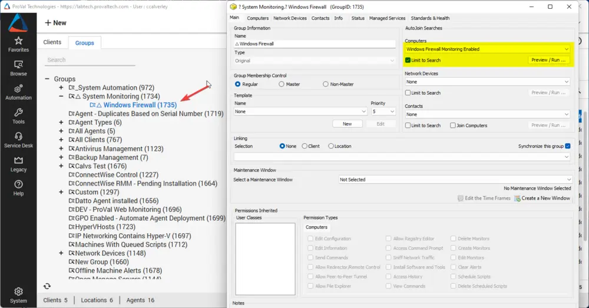Click the Edit the Time Frames icon
Viewport: 589px width, 308px height.
pyautogui.click(x=461, y=198)
